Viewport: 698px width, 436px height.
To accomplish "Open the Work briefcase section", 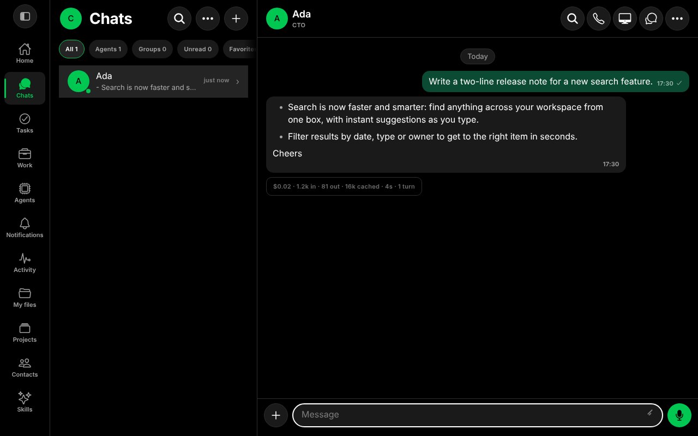I will 25,158.
